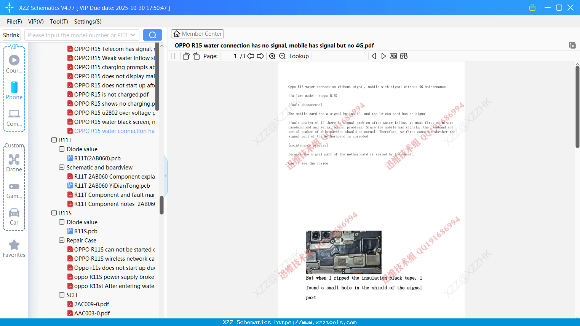Zoom out of the PDF
Image resolution: width=580 pixels, height=326 pixels.
282,56
